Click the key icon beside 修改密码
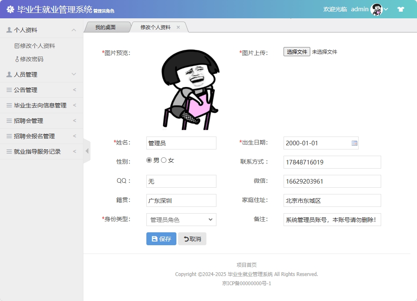Screen dimensions: 417x301 18,59
